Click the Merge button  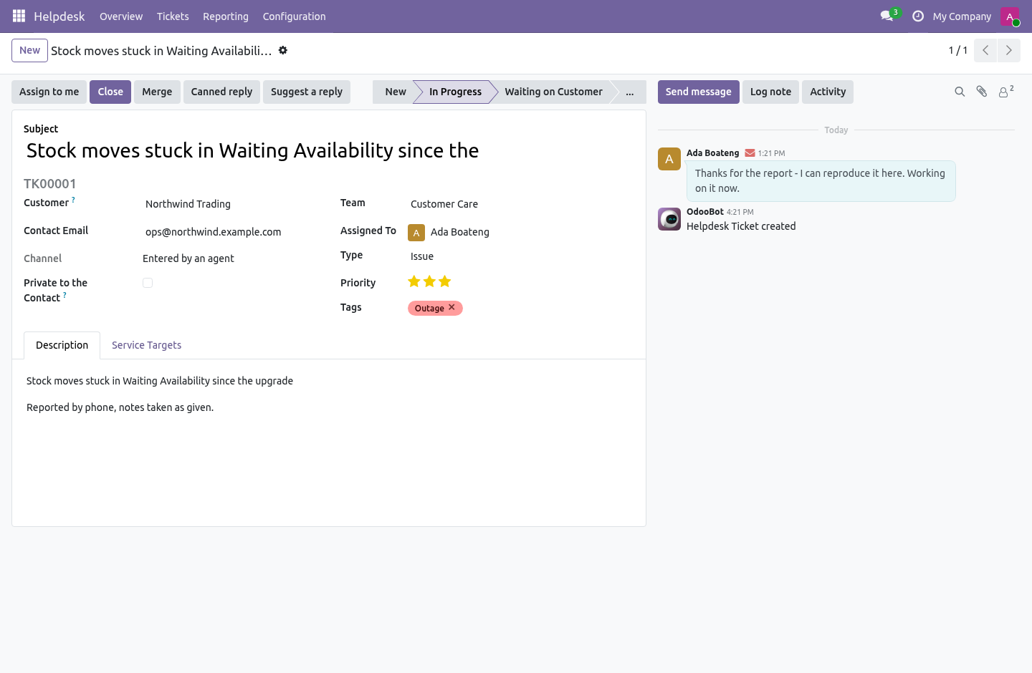tap(157, 92)
